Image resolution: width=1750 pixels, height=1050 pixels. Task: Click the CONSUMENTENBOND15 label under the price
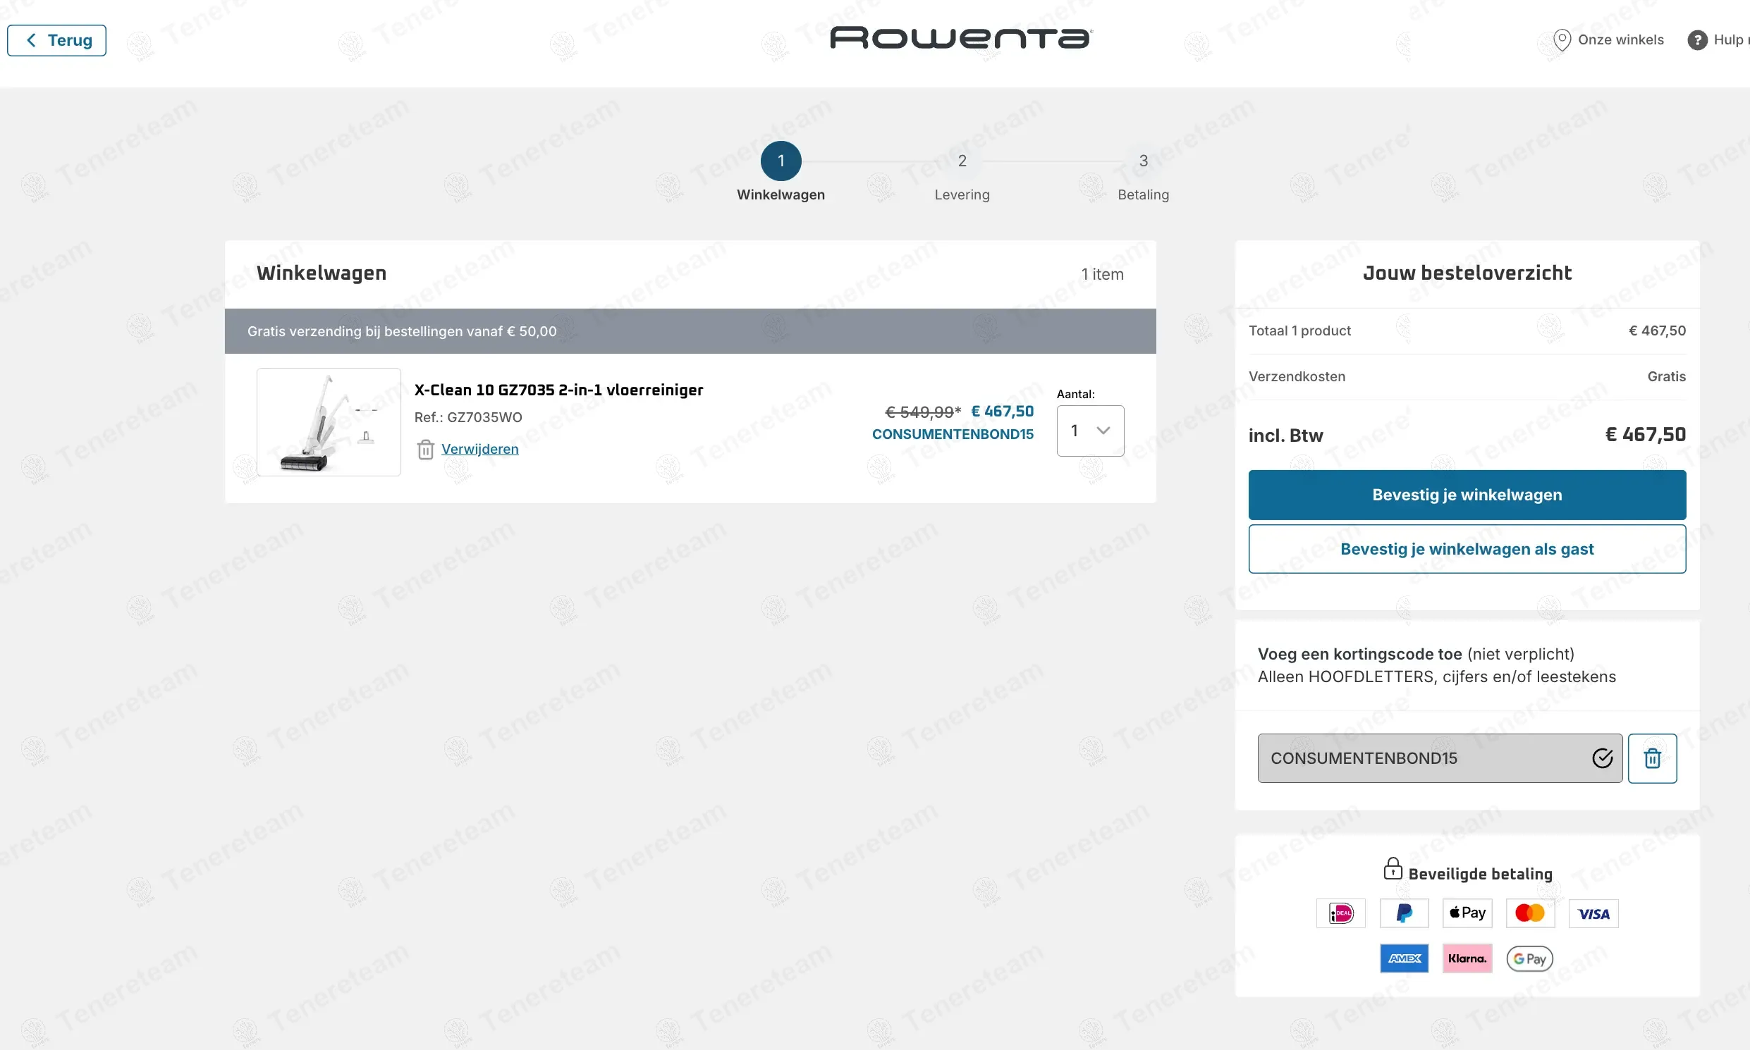953,434
